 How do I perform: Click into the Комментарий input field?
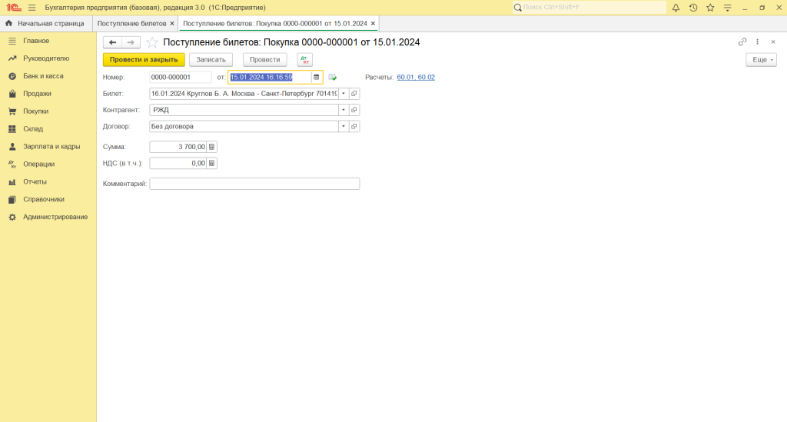[x=254, y=184]
